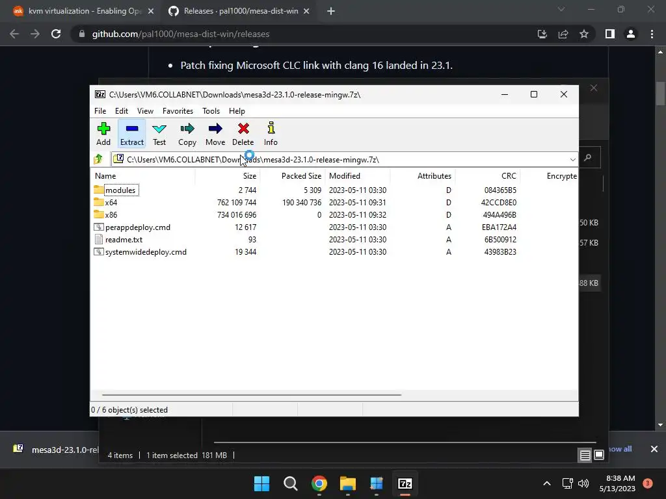
Task: Select the readme.txt file icon
Action: [x=99, y=239]
